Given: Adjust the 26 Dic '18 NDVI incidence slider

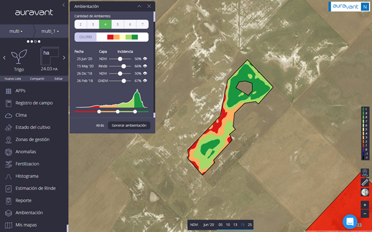Looking at the screenshot, I should pyautogui.click(x=120, y=73).
